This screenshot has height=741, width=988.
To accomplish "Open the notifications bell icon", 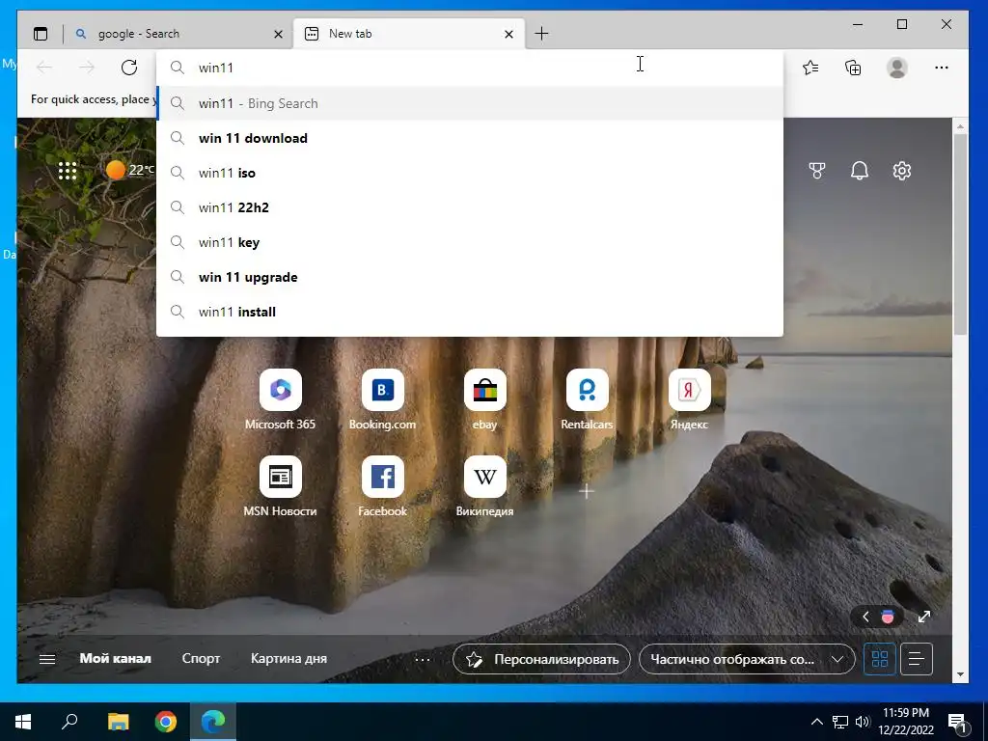I will (x=860, y=171).
